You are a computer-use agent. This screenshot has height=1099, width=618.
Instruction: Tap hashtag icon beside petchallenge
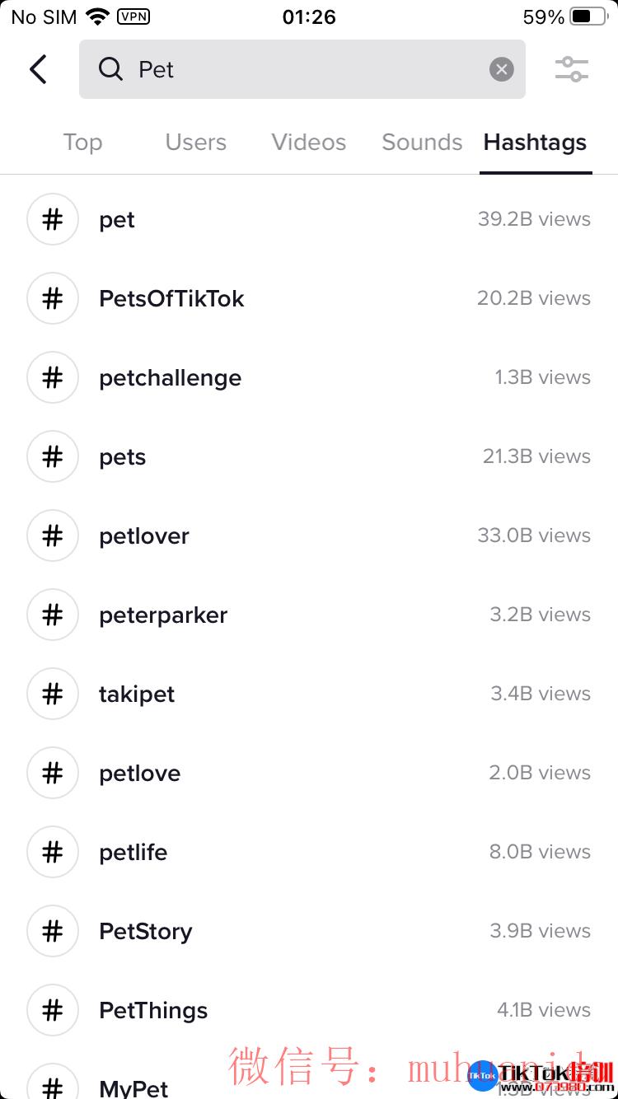pyautogui.click(x=53, y=377)
